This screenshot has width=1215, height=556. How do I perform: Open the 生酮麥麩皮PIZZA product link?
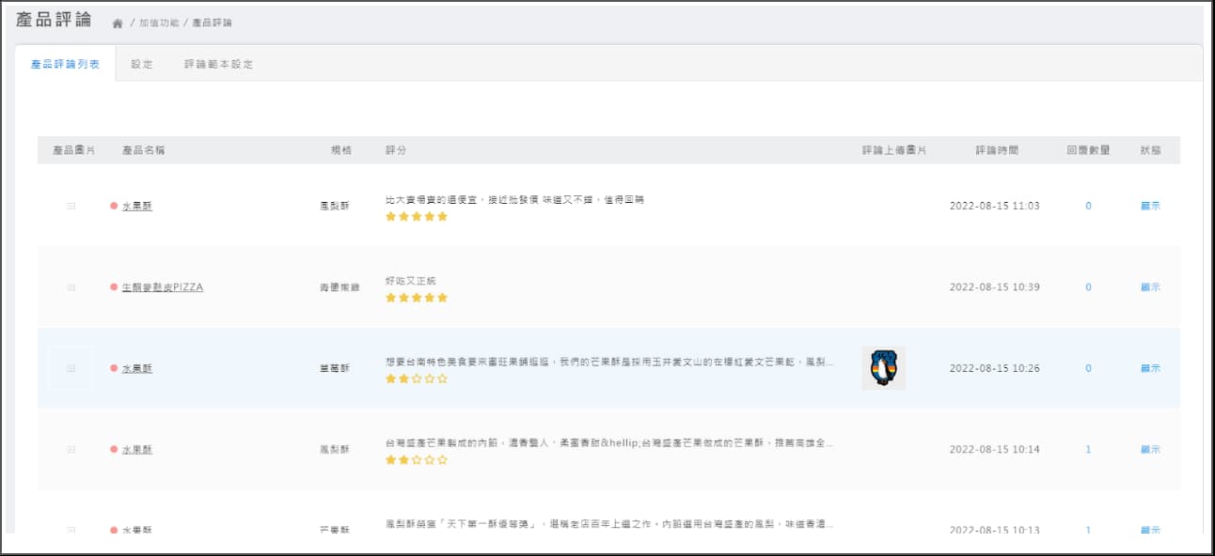click(163, 287)
